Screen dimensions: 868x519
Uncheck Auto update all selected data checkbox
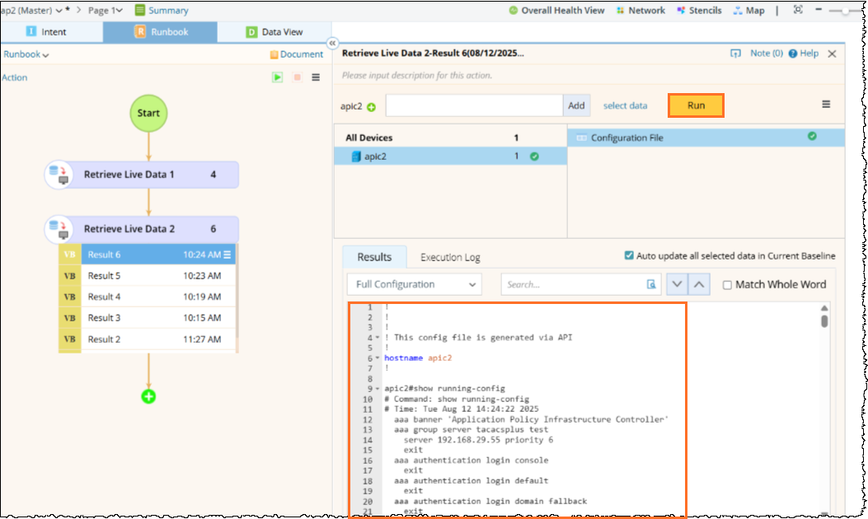coord(630,256)
